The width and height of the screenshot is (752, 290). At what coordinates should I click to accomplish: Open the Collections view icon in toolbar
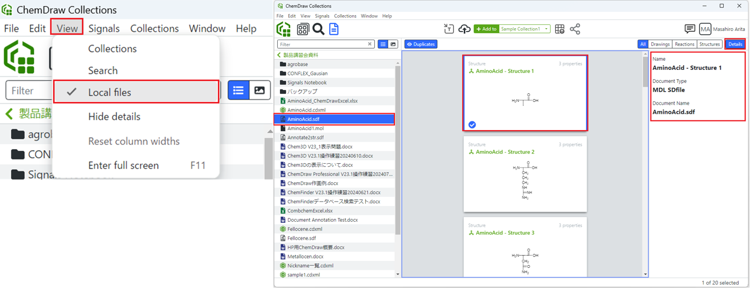tap(303, 29)
